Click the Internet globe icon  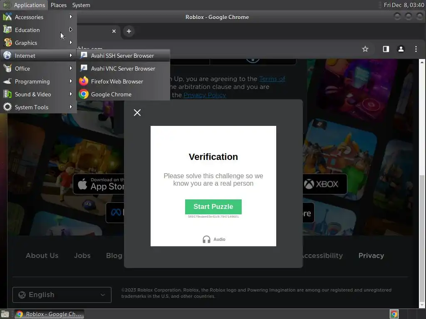point(7,55)
